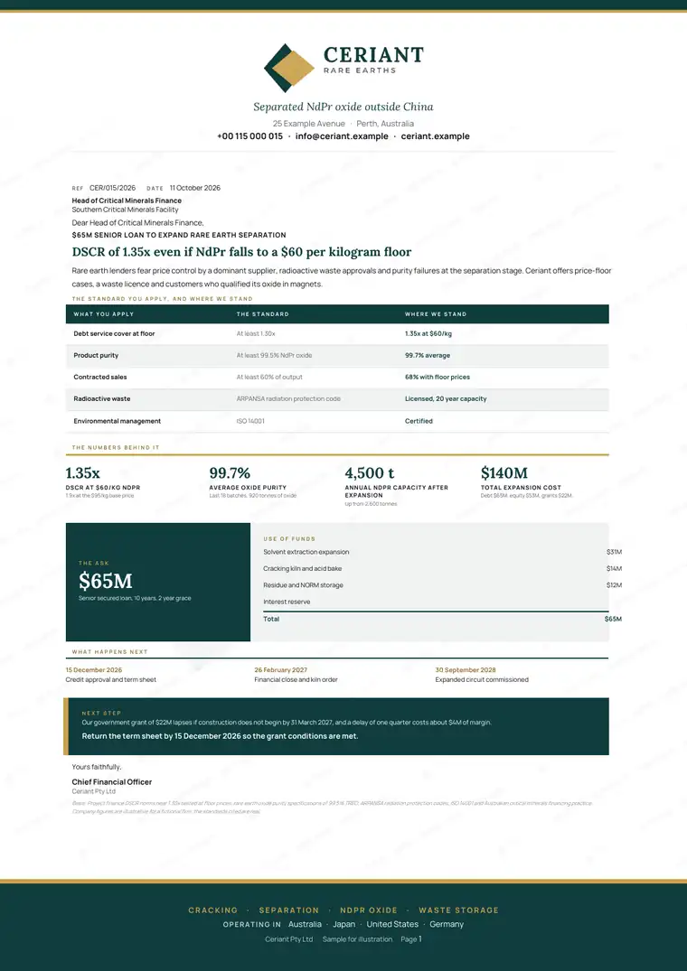
Task: Click the '1.35x at $60/kg' cell
Action: coord(428,334)
